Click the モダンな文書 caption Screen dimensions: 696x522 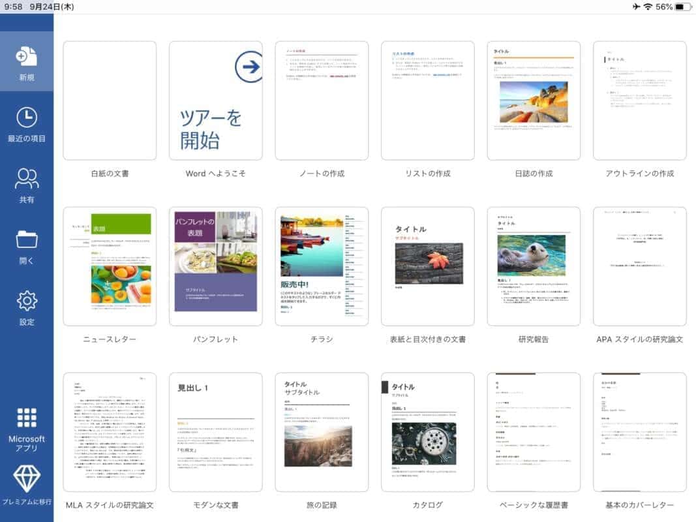[x=216, y=505]
